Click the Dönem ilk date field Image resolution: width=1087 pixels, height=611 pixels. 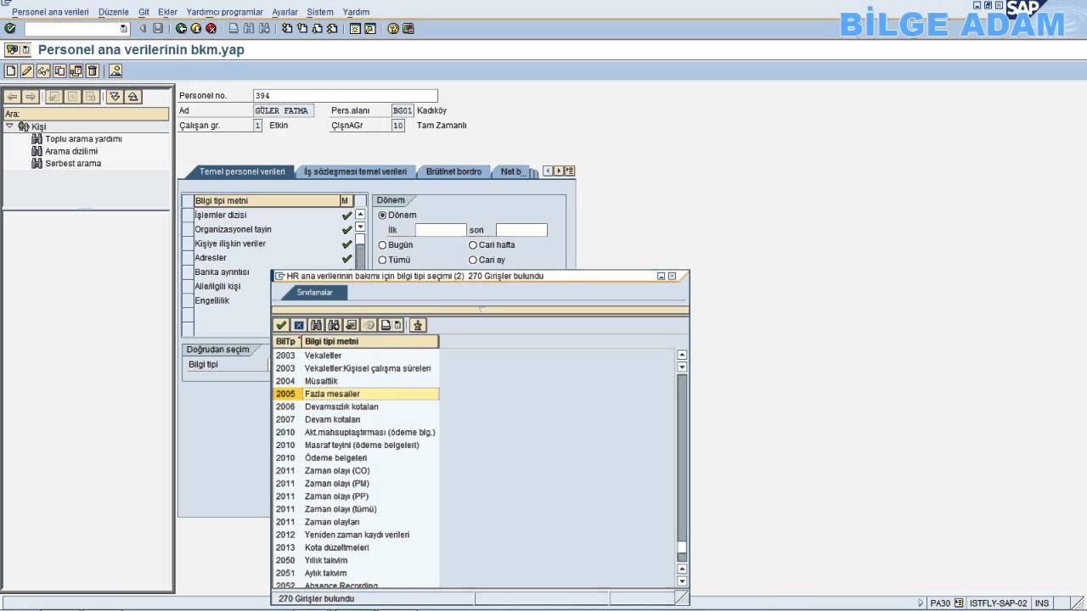click(441, 230)
